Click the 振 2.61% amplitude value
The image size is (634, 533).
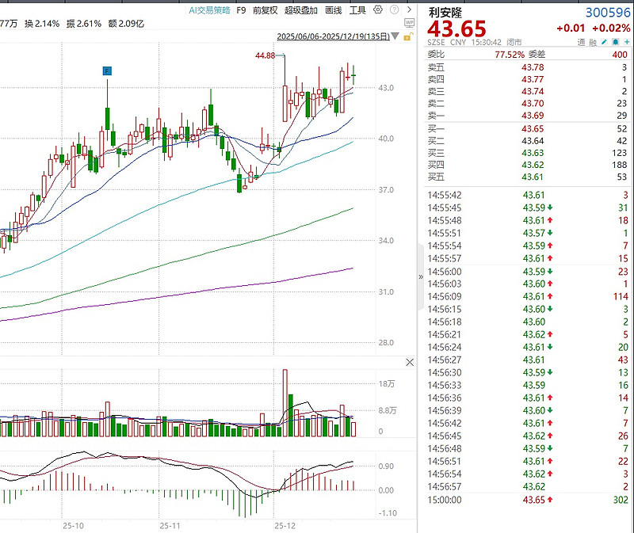click(84, 24)
